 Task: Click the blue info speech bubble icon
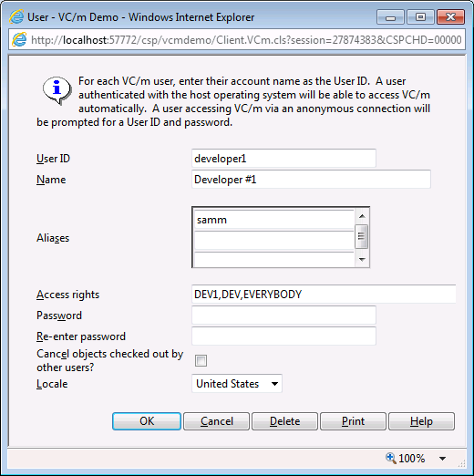[x=57, y=90]
